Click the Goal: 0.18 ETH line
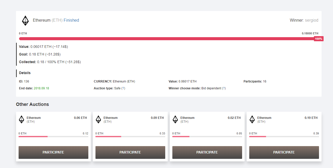 [x=40, y=54]
